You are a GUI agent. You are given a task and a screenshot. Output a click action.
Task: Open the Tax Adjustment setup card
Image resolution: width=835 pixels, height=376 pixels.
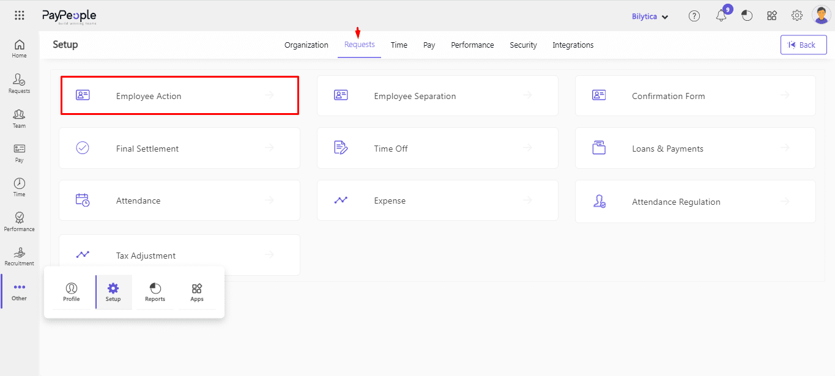(x=179, y=256)
